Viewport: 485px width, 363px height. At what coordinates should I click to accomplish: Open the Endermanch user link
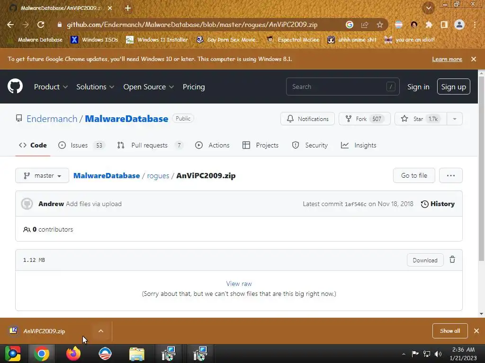coord(52,119)
